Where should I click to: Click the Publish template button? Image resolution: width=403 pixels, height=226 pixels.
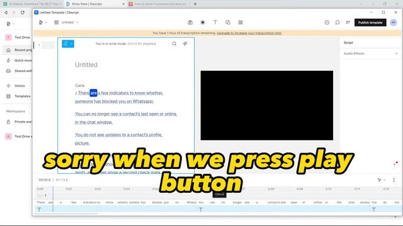(x=370, y=23)
